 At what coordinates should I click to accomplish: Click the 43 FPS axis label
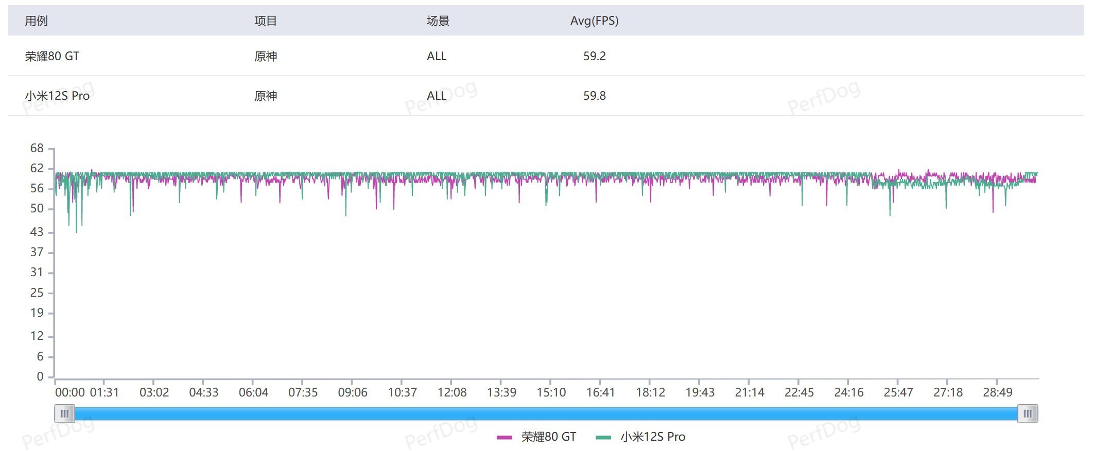click(37, 232)
